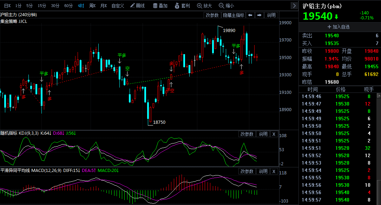Image resolution: width=381 pixels, height=205 pixels.
Task: Open 说明 for KDJ indicator
Action: [263, 134]
